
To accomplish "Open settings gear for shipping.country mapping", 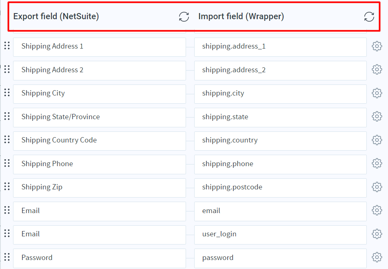I will 377,140.
